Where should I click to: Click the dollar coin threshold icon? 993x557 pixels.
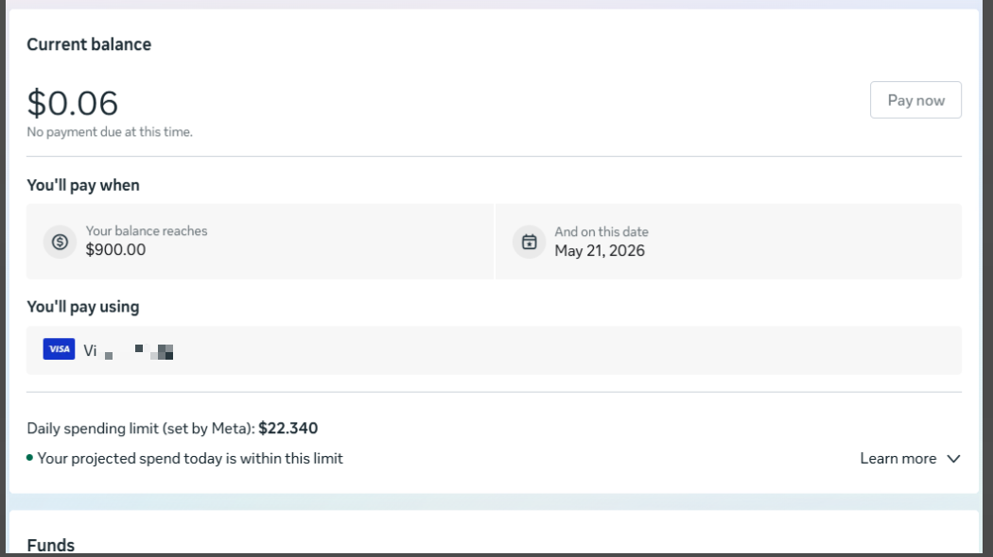(x=61, y=242)
